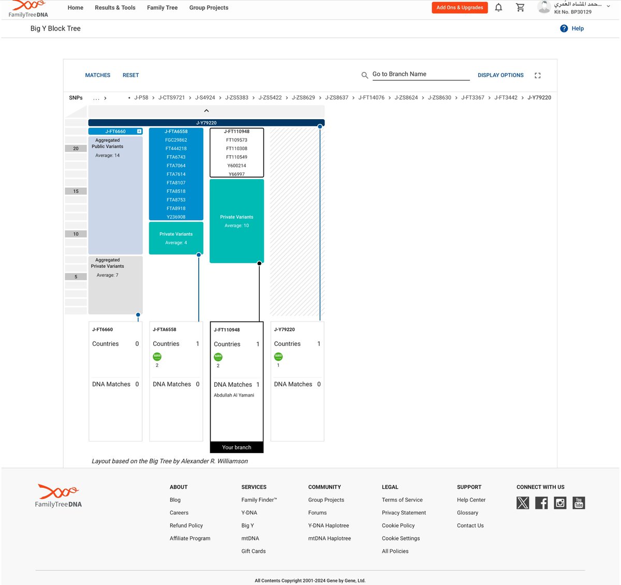
Task: Open Terms of Service link
Action: (x=402, y=500)
